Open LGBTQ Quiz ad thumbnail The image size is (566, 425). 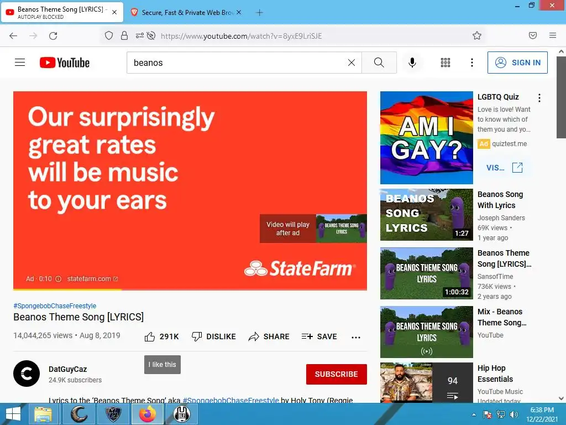pyautogui.click(x=426, y=138)
